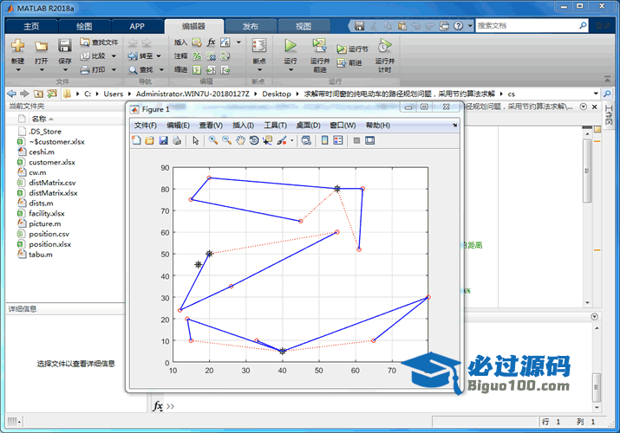Screen dimensions: 620x433
Task: Open the 视图 View tab
Action: 303,27
